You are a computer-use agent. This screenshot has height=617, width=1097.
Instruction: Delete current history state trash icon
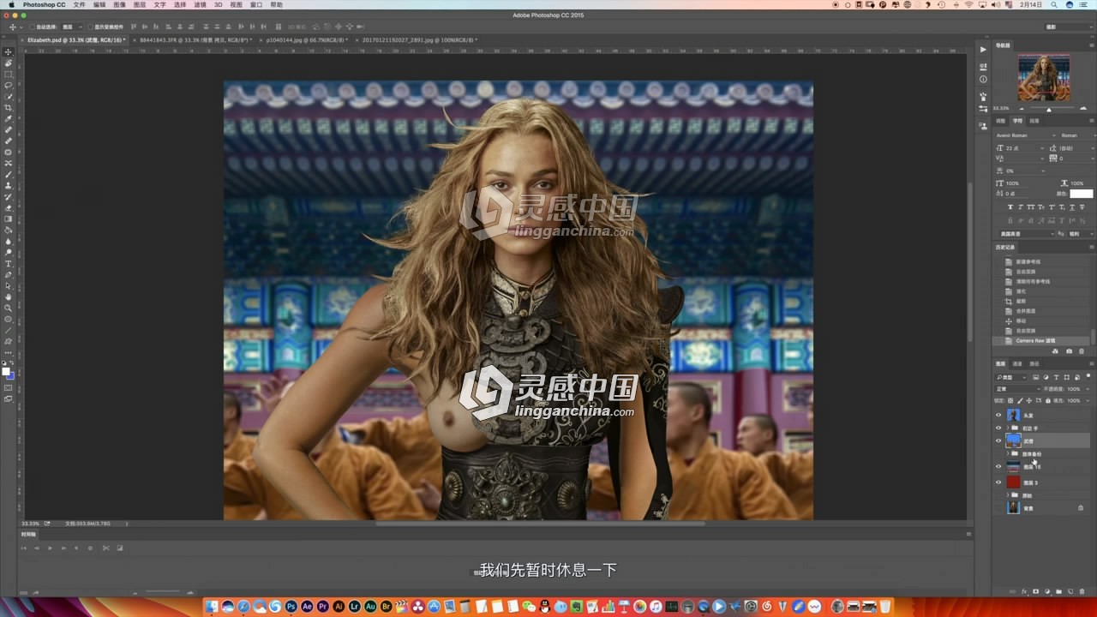pos(1082,350)
